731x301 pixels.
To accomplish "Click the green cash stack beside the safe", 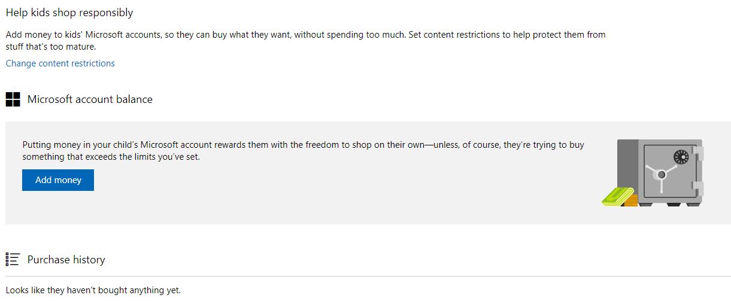I will (617, 197).
